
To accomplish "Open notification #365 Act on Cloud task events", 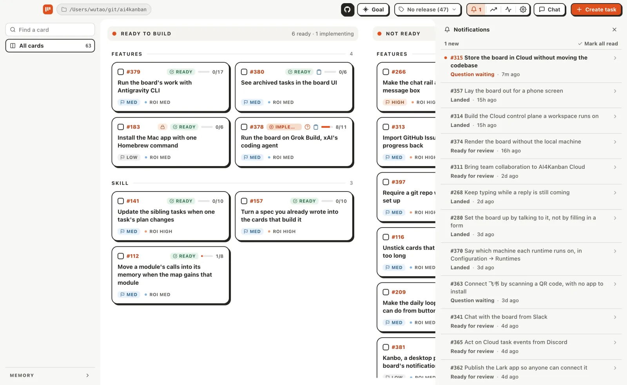I will click(531, 347).
